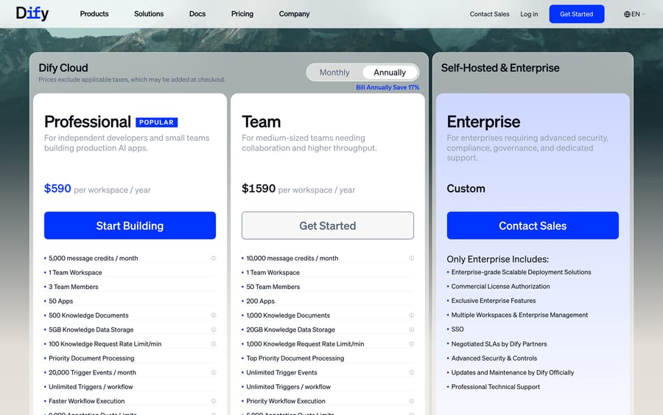Click 'Exclusive Enterprise Features' item
Viewport: 663px width, 415px height.
494,301
